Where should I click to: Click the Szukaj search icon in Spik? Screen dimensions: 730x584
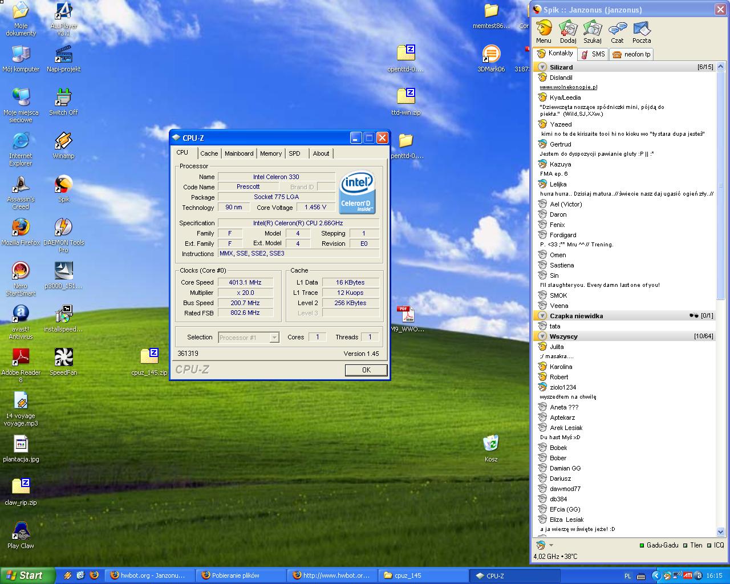(x=593, y=33)
